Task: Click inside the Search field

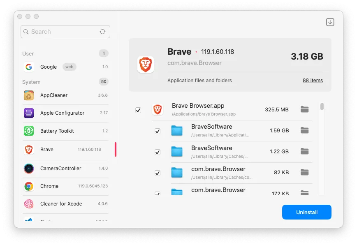Action: pos(65,32)
